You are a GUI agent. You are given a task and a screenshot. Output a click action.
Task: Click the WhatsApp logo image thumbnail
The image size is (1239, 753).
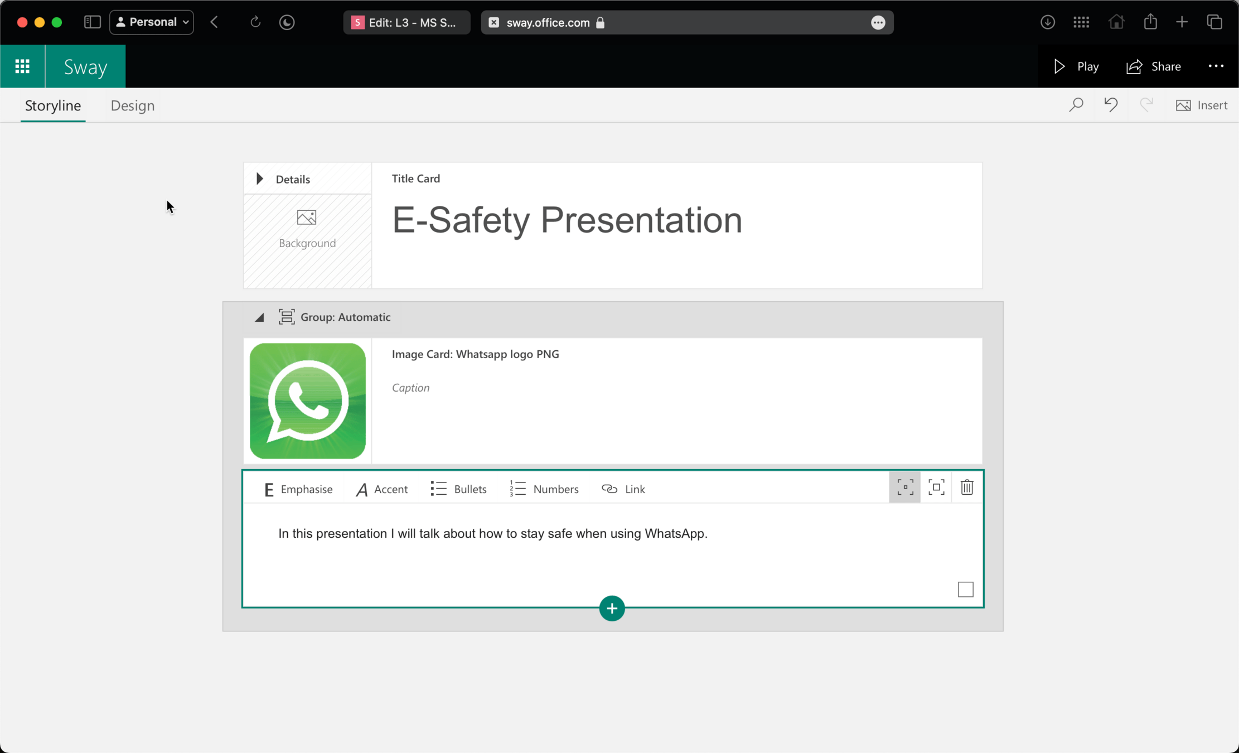[x=308, y=401]
